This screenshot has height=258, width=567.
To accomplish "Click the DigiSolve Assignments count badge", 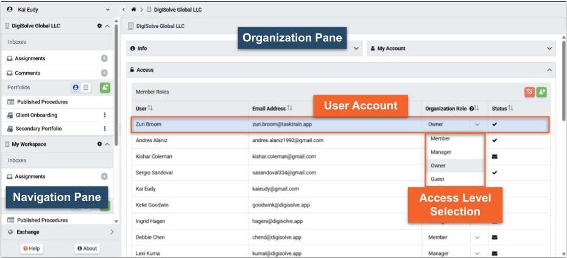I will pyautogui.click(x=104, y=58).
